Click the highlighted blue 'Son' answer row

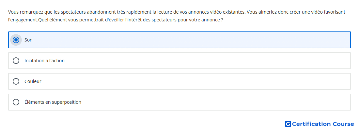(x=179, y=40)
